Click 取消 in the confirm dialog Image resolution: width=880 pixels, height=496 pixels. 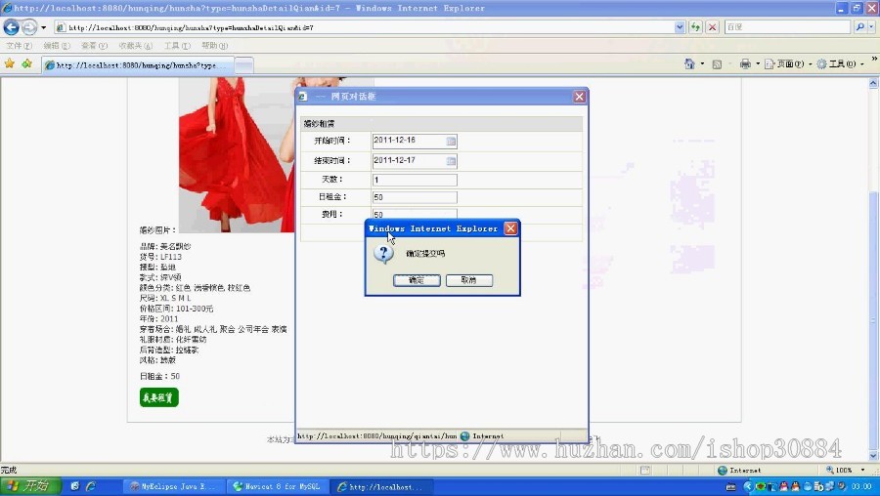(x=469, y=280)
